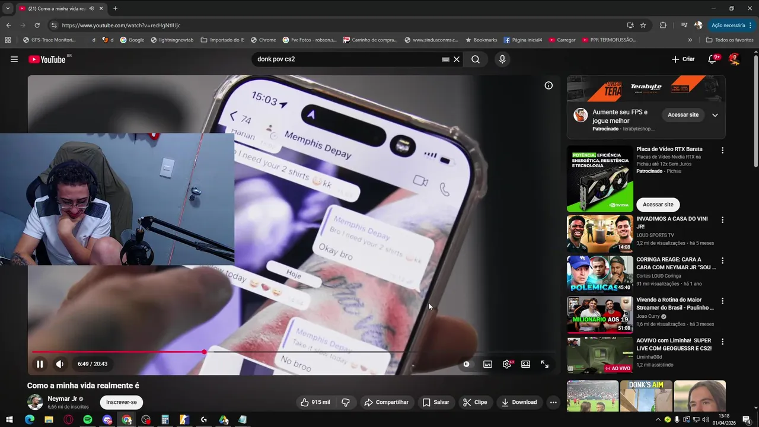This screenshot has height=427, width=759.
Task: Pause the video playback
Action: tap(40, 364)
